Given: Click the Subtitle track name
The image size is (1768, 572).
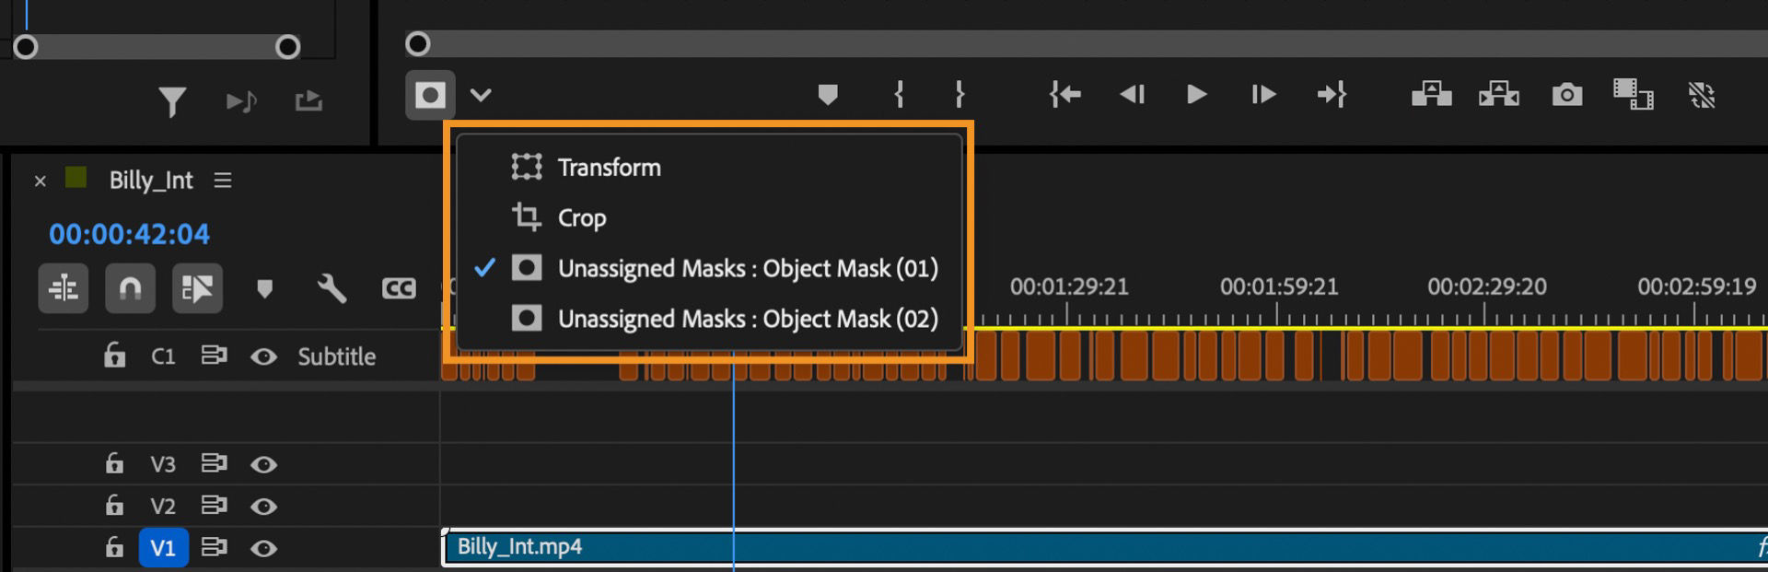Looking at the screenshot, I should (x=336, y=357).
